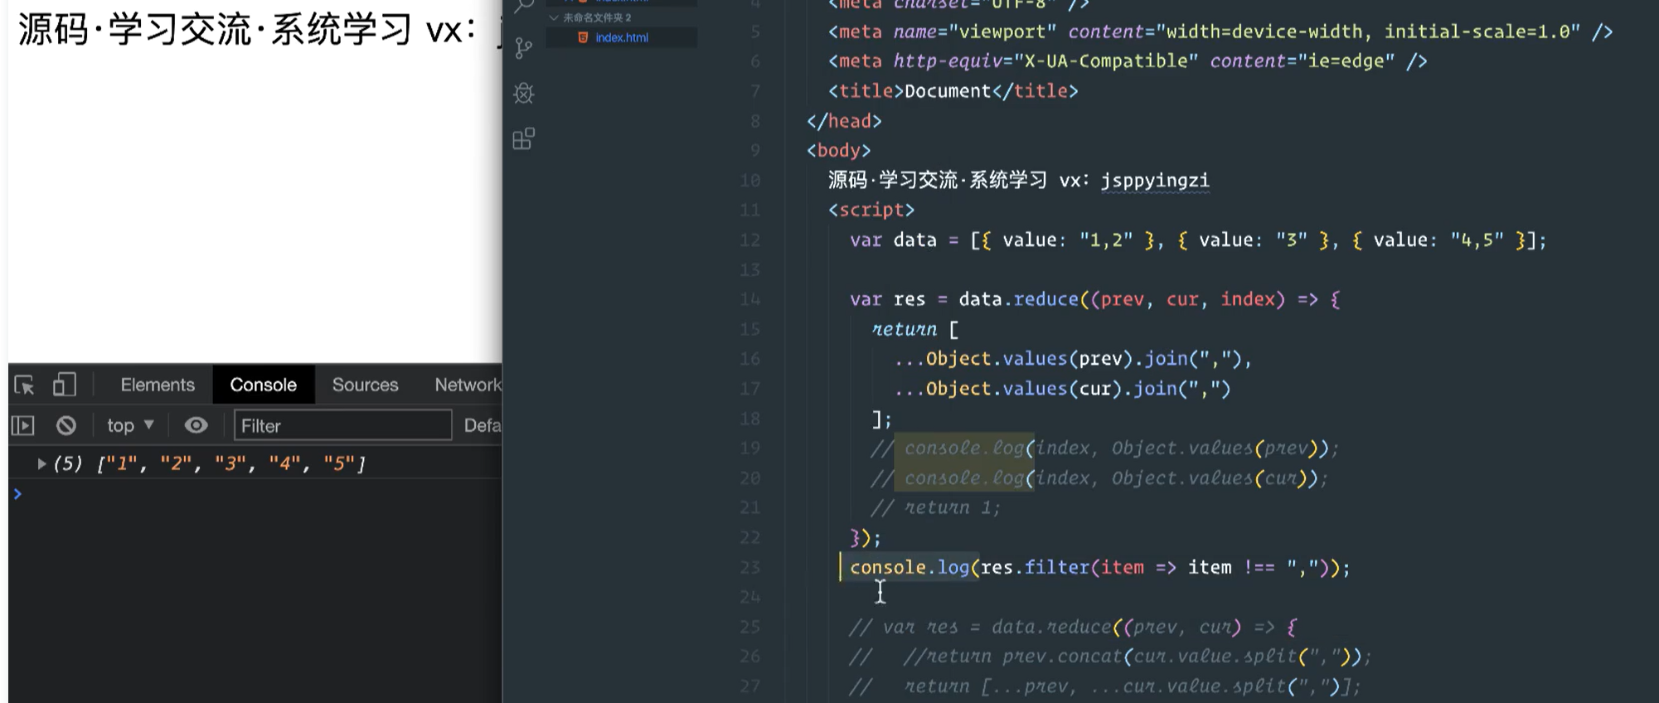Create a live expression via eye icon
Viewport: 1659px width, 703px height.
196,425
